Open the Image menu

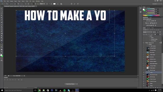11,1
